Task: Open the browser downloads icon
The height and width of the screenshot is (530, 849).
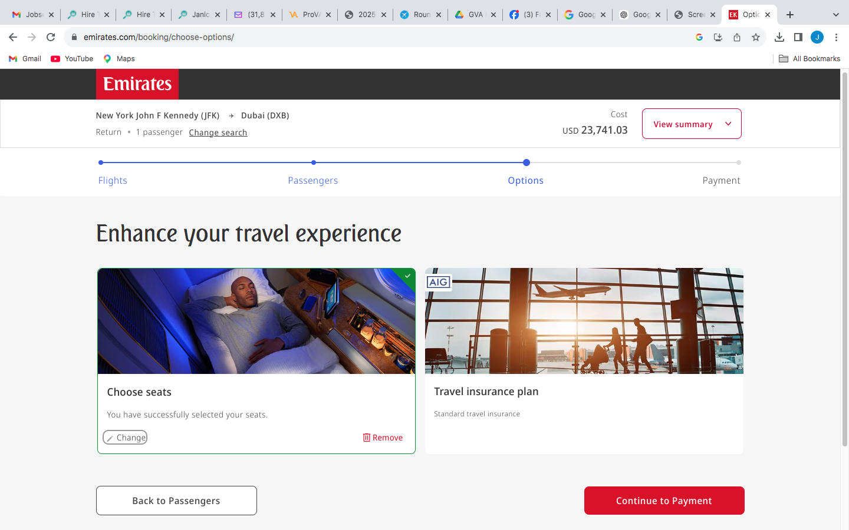Action: pyautogui.click(x=779, y=37)
